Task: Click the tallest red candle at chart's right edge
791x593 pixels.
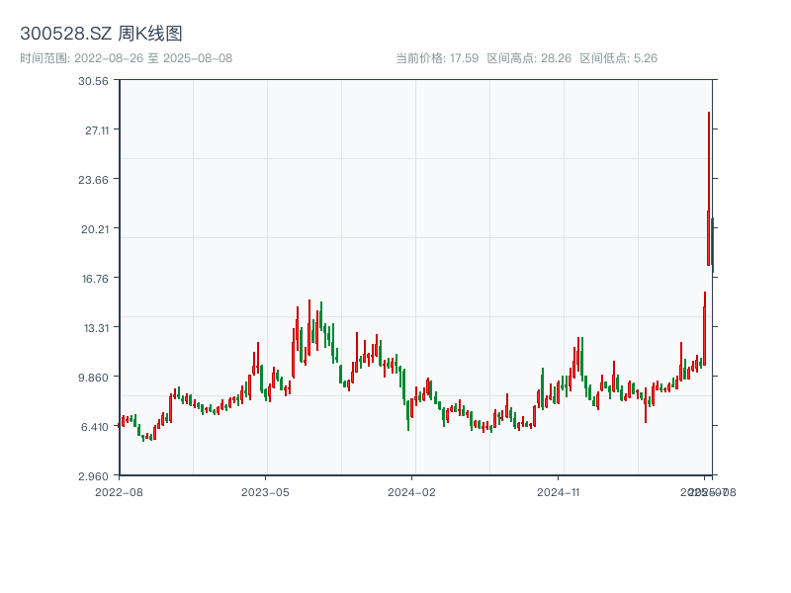Action: coord(709,188)
